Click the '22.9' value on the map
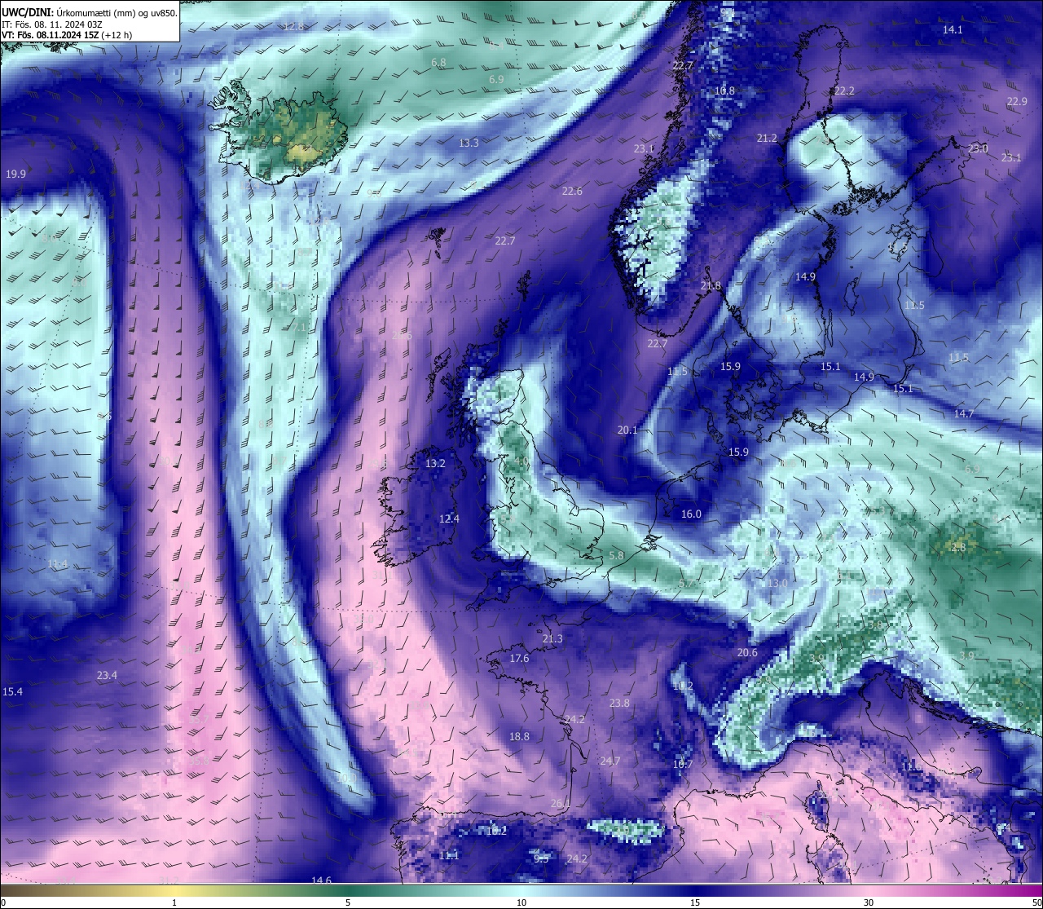The width and height of the screenshot is (1043, 909). [x=1017, y=102]
